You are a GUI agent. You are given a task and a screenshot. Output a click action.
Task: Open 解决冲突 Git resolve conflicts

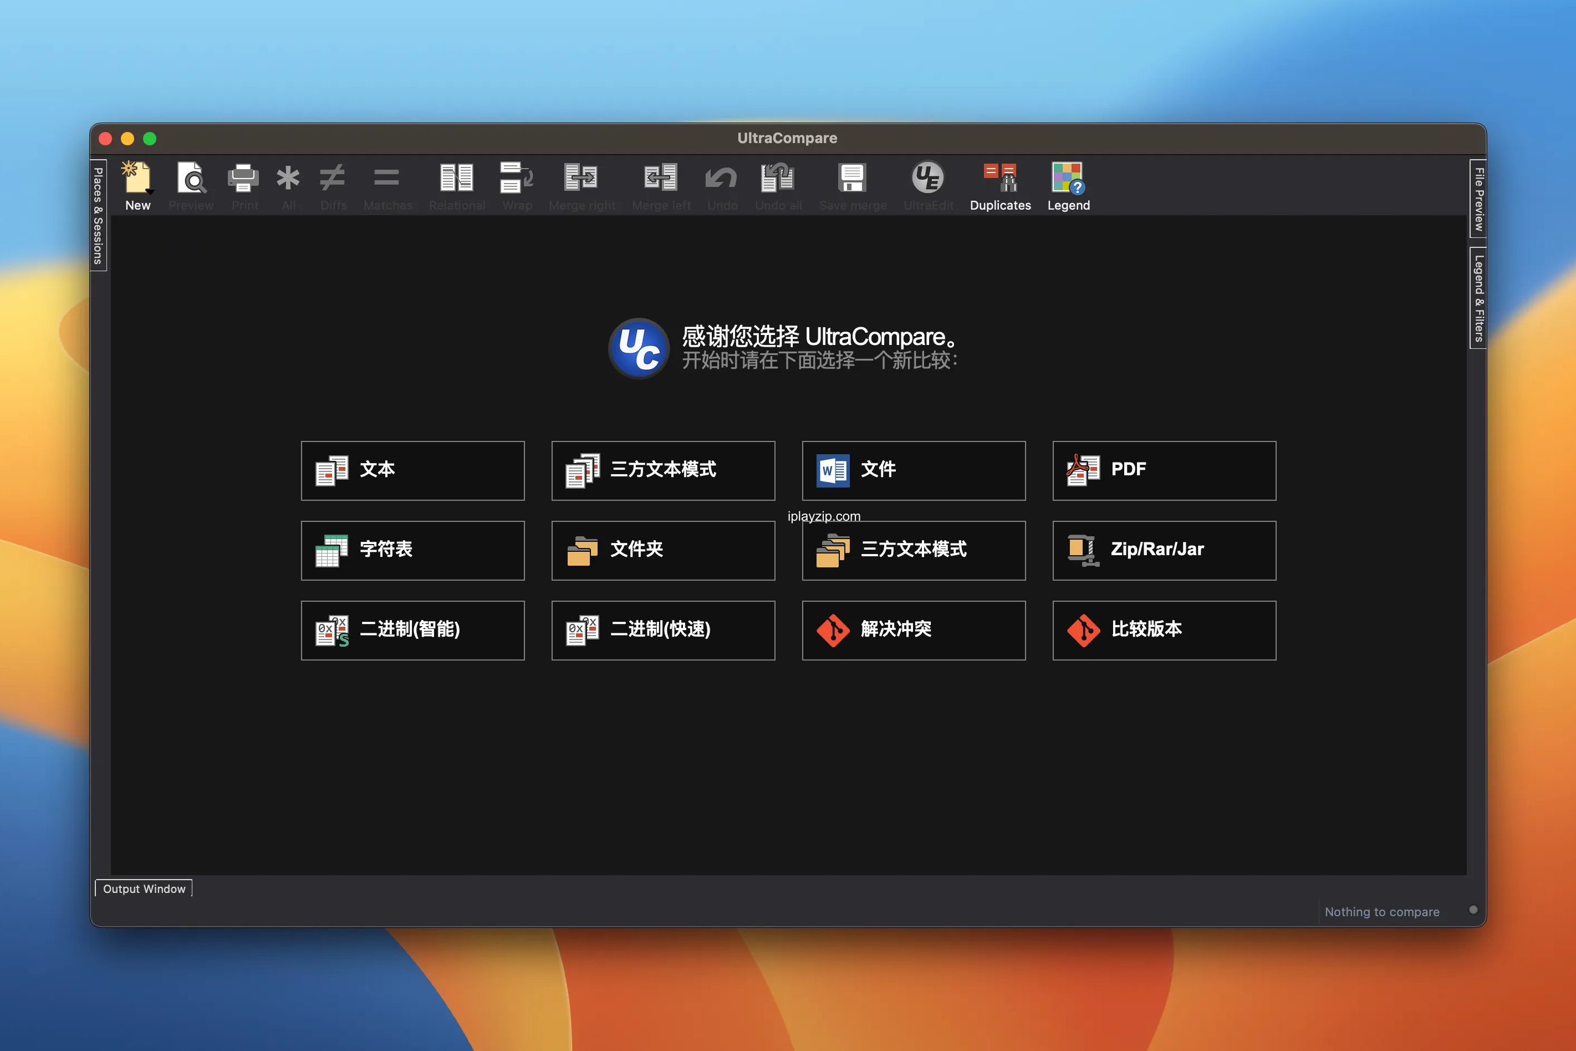click(x=914, y=630)
